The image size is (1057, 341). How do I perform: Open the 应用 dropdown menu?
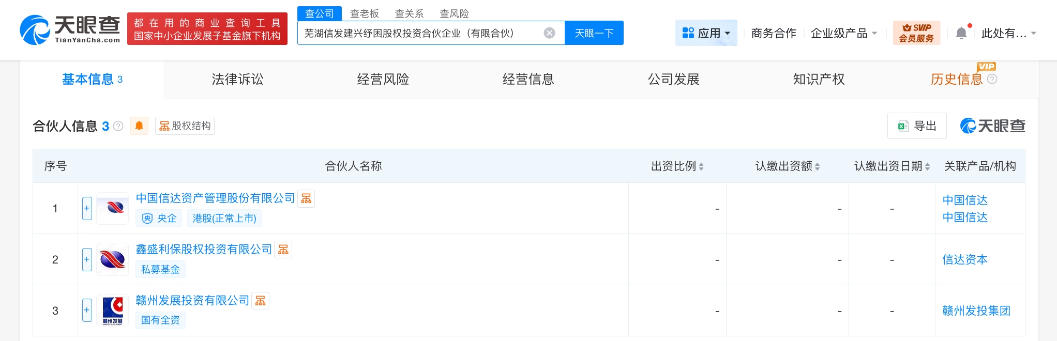706,33
